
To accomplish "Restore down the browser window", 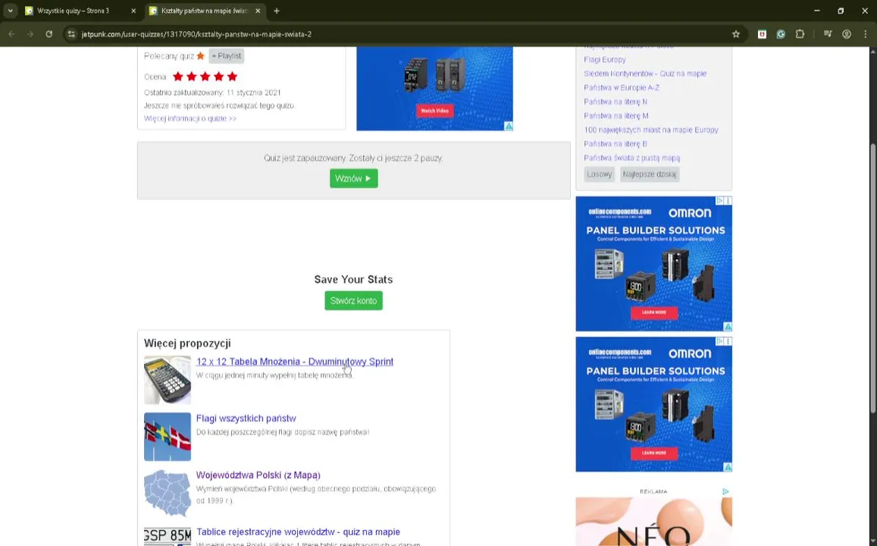I will tap(841, 11).
